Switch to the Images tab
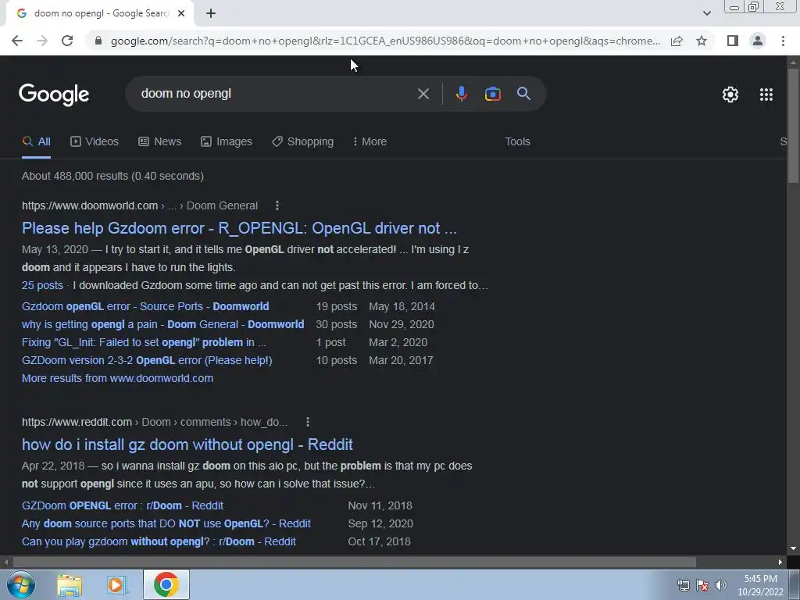This screenshot has width=800, height=600. [227, 142]
